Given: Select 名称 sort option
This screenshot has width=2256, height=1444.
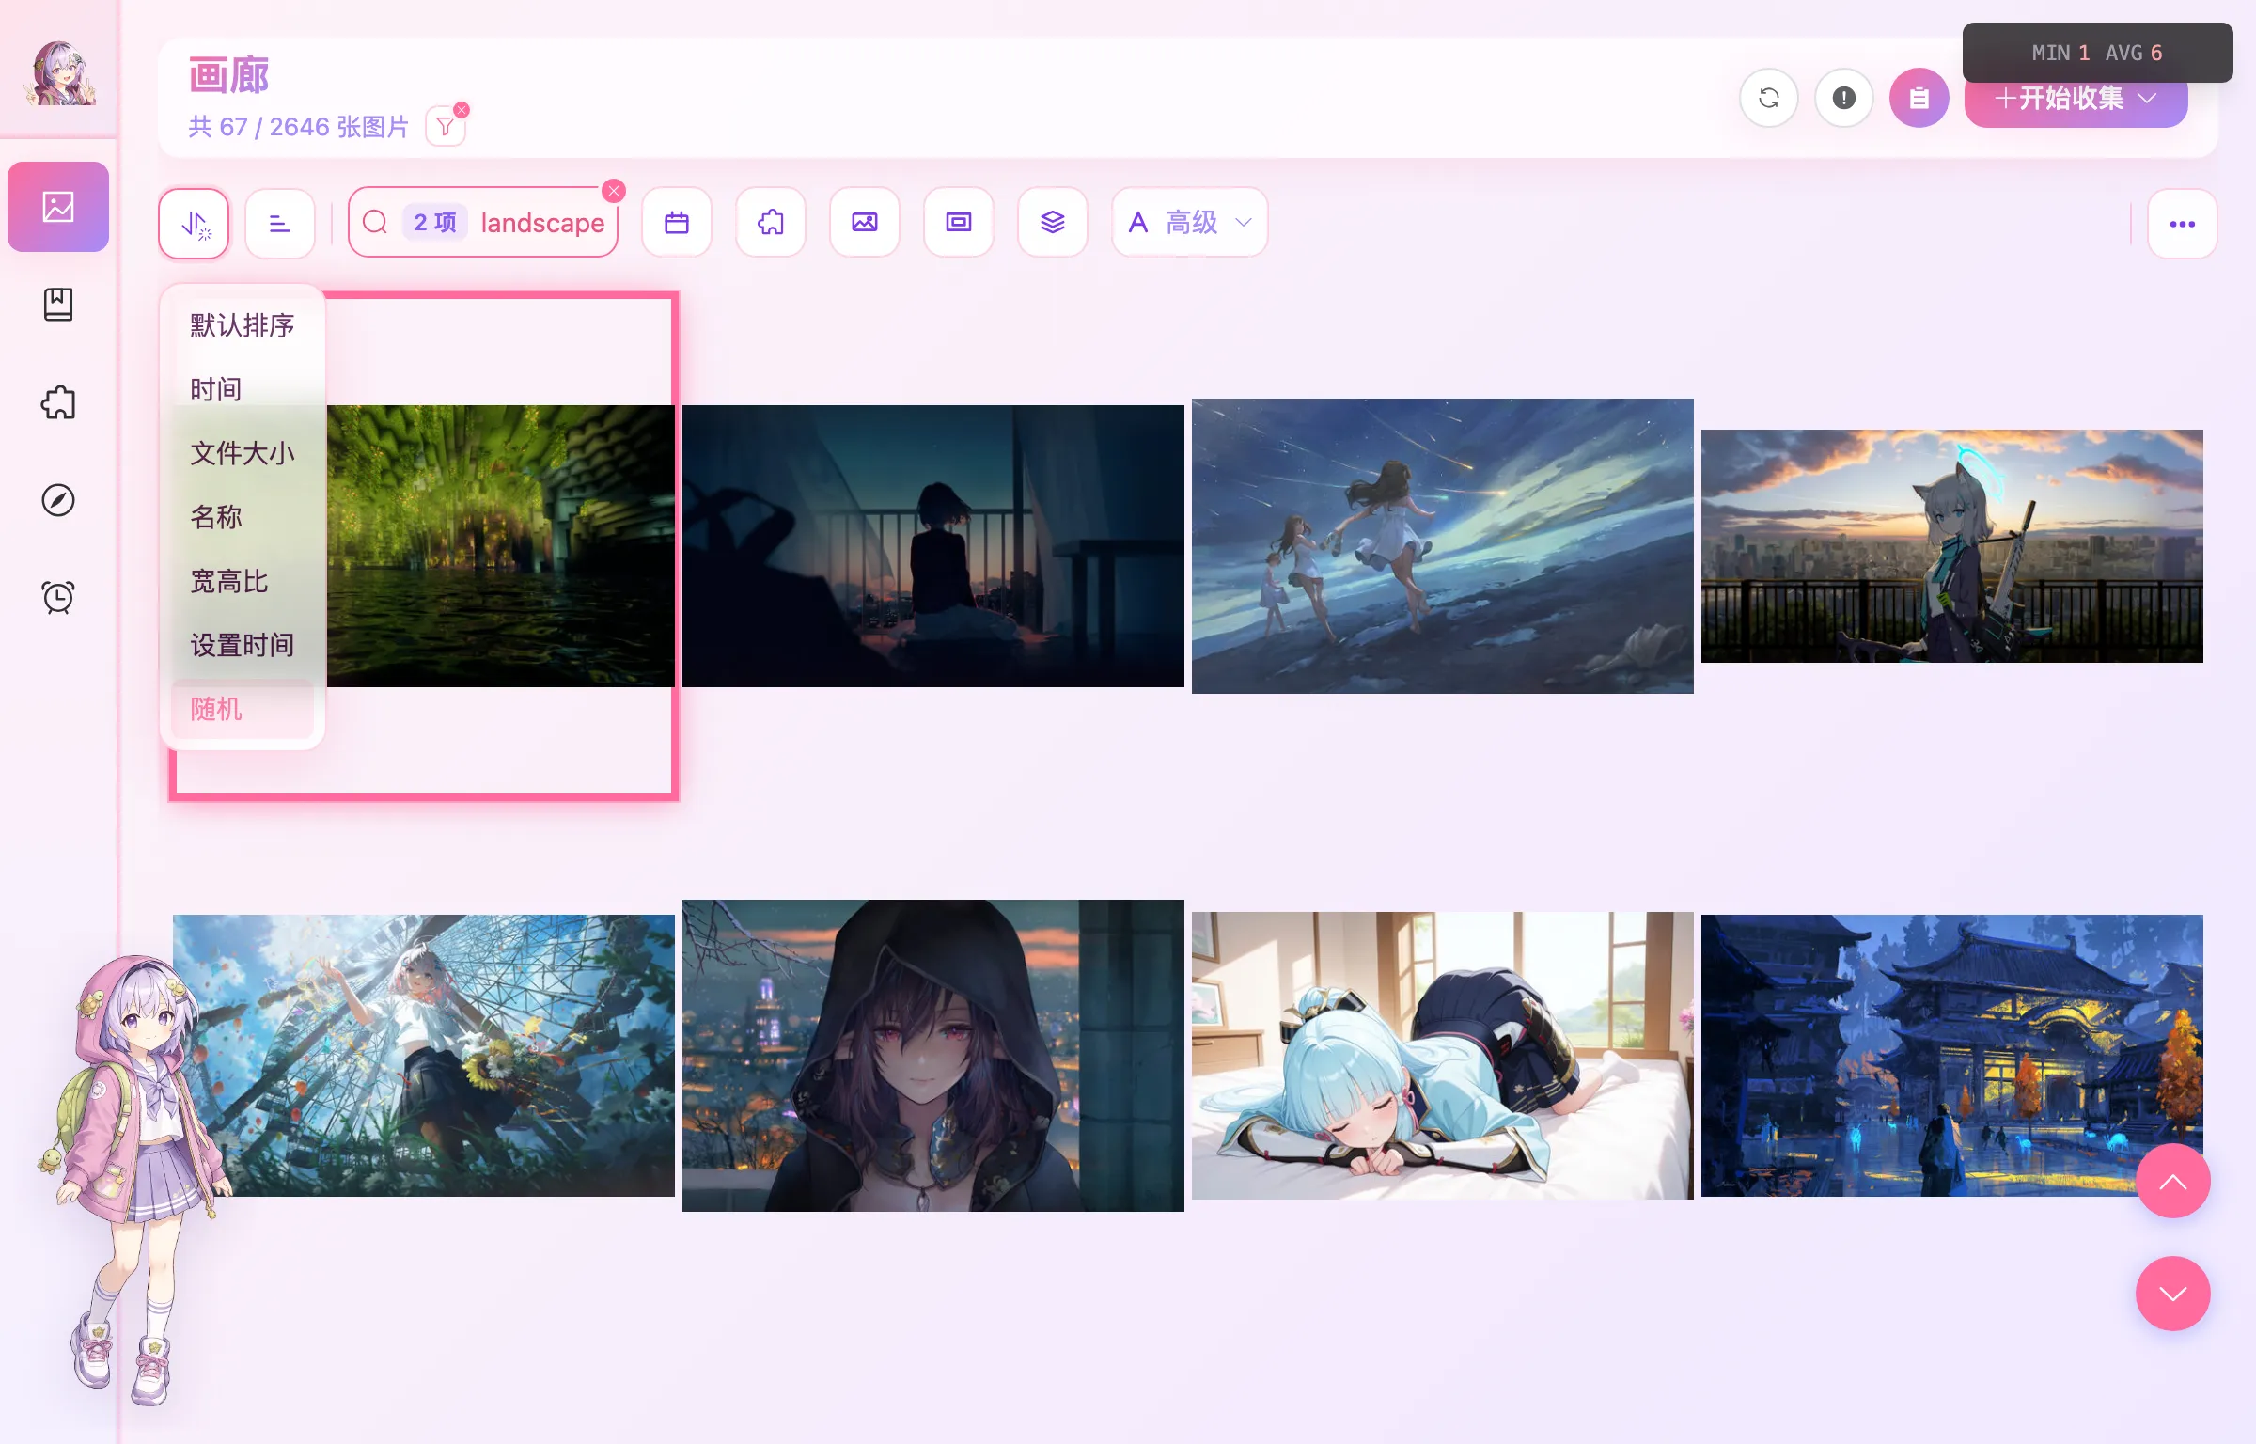Looking at the screenshot, I should (x=243, y=517).
